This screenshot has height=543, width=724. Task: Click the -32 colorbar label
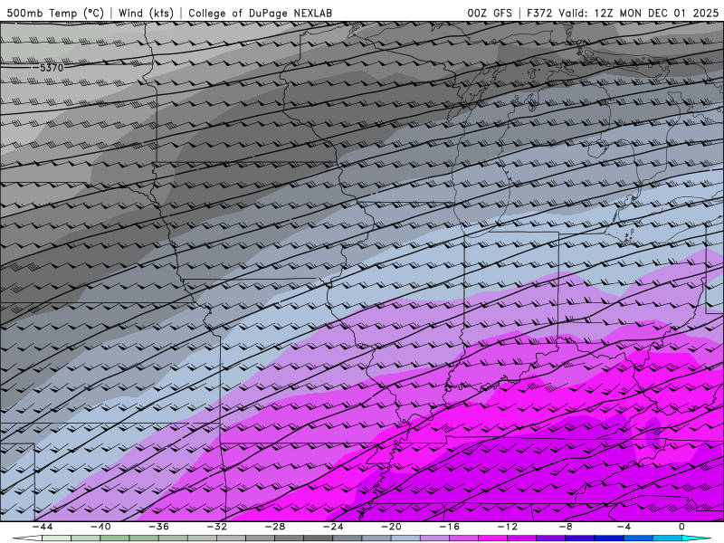click(217, 527)
